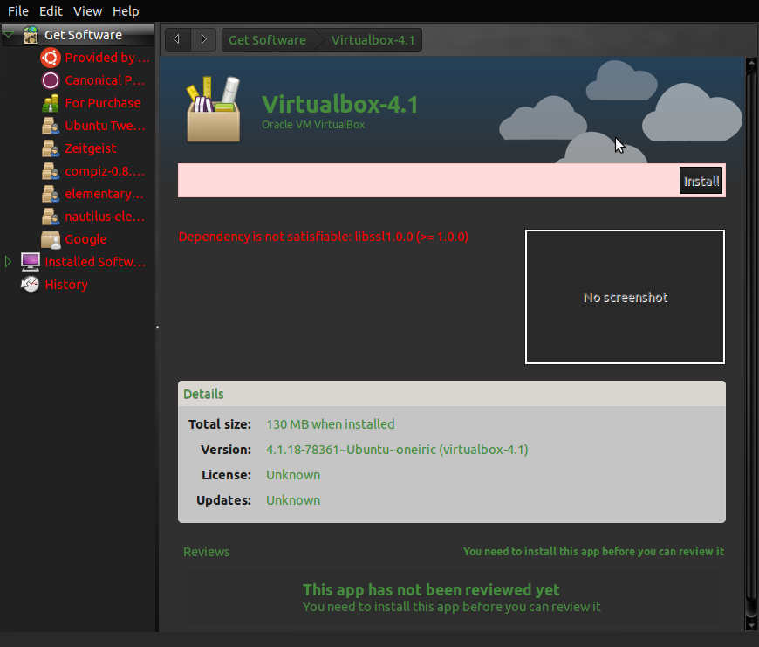This screenshot has height=647, width=759.
Task: Select Provided by Ubuntu in sidebar
Action: 107,58
